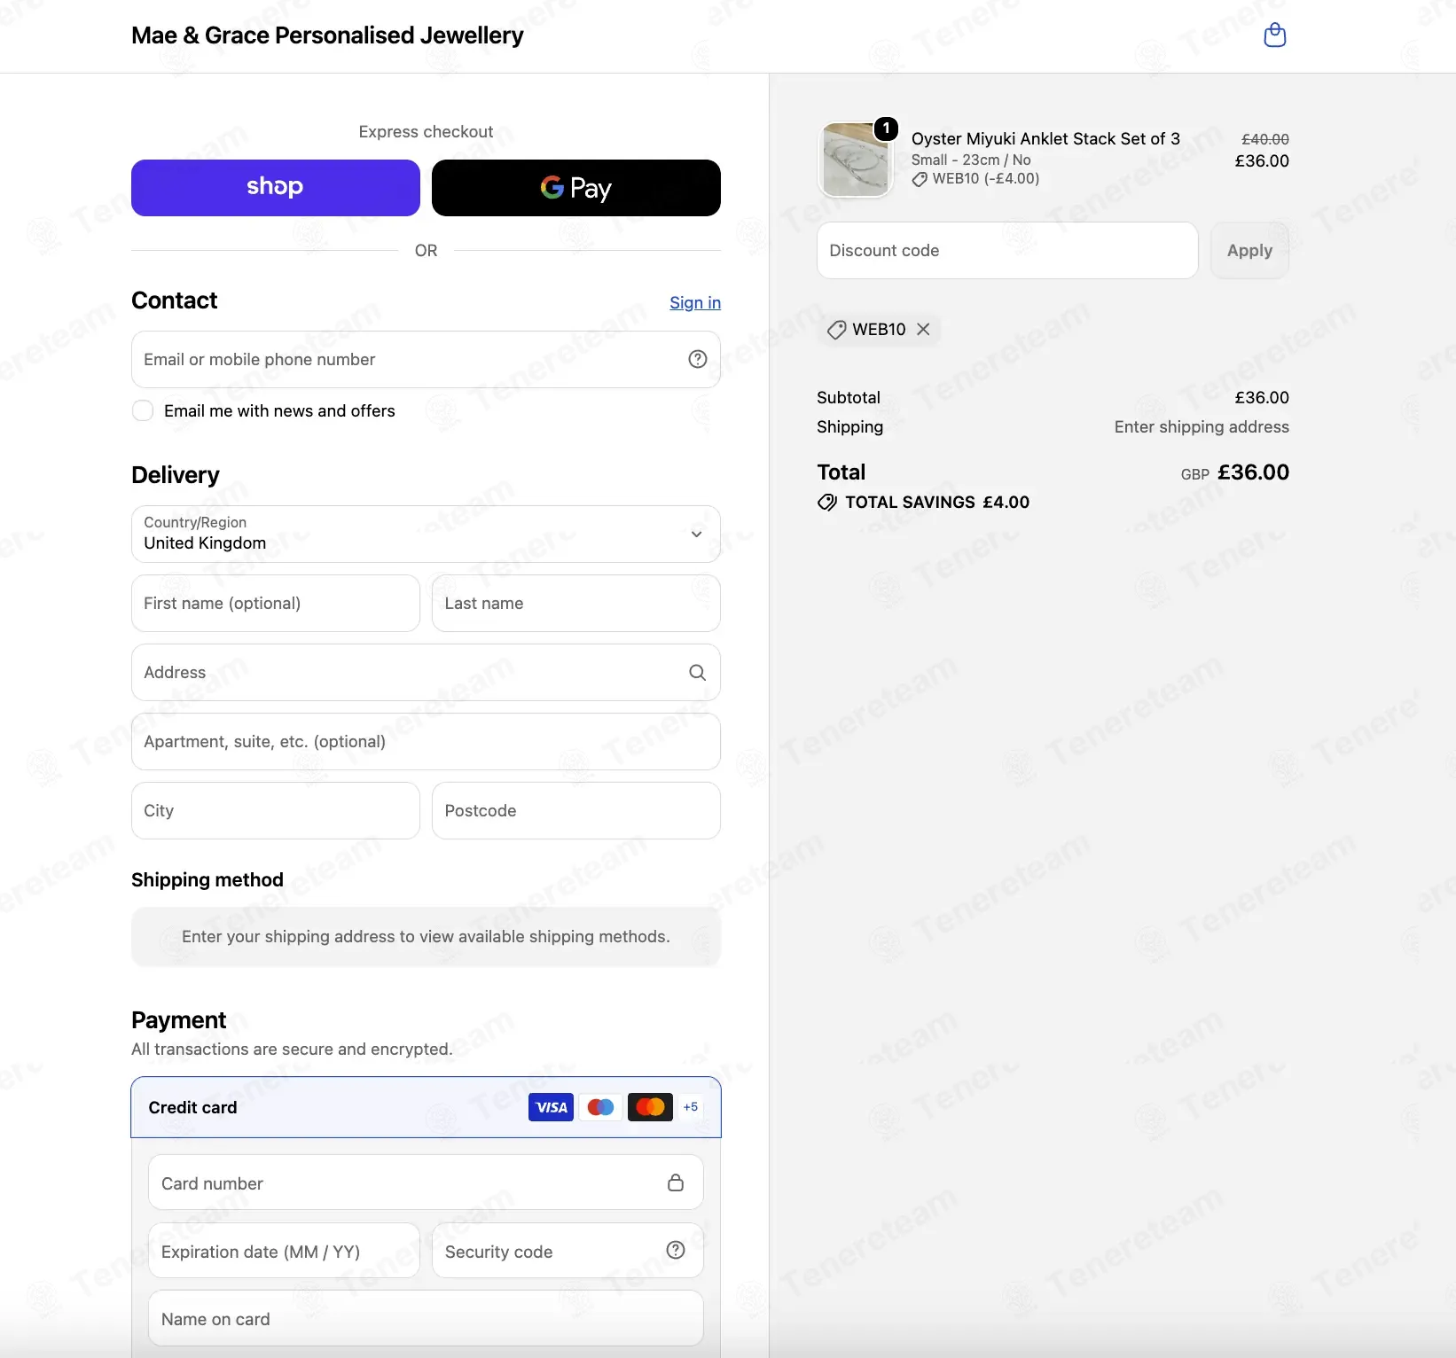The height and width of the screenshot is (1358, 1456).
Task: Show help for Security code
Action: point(676,1250)
